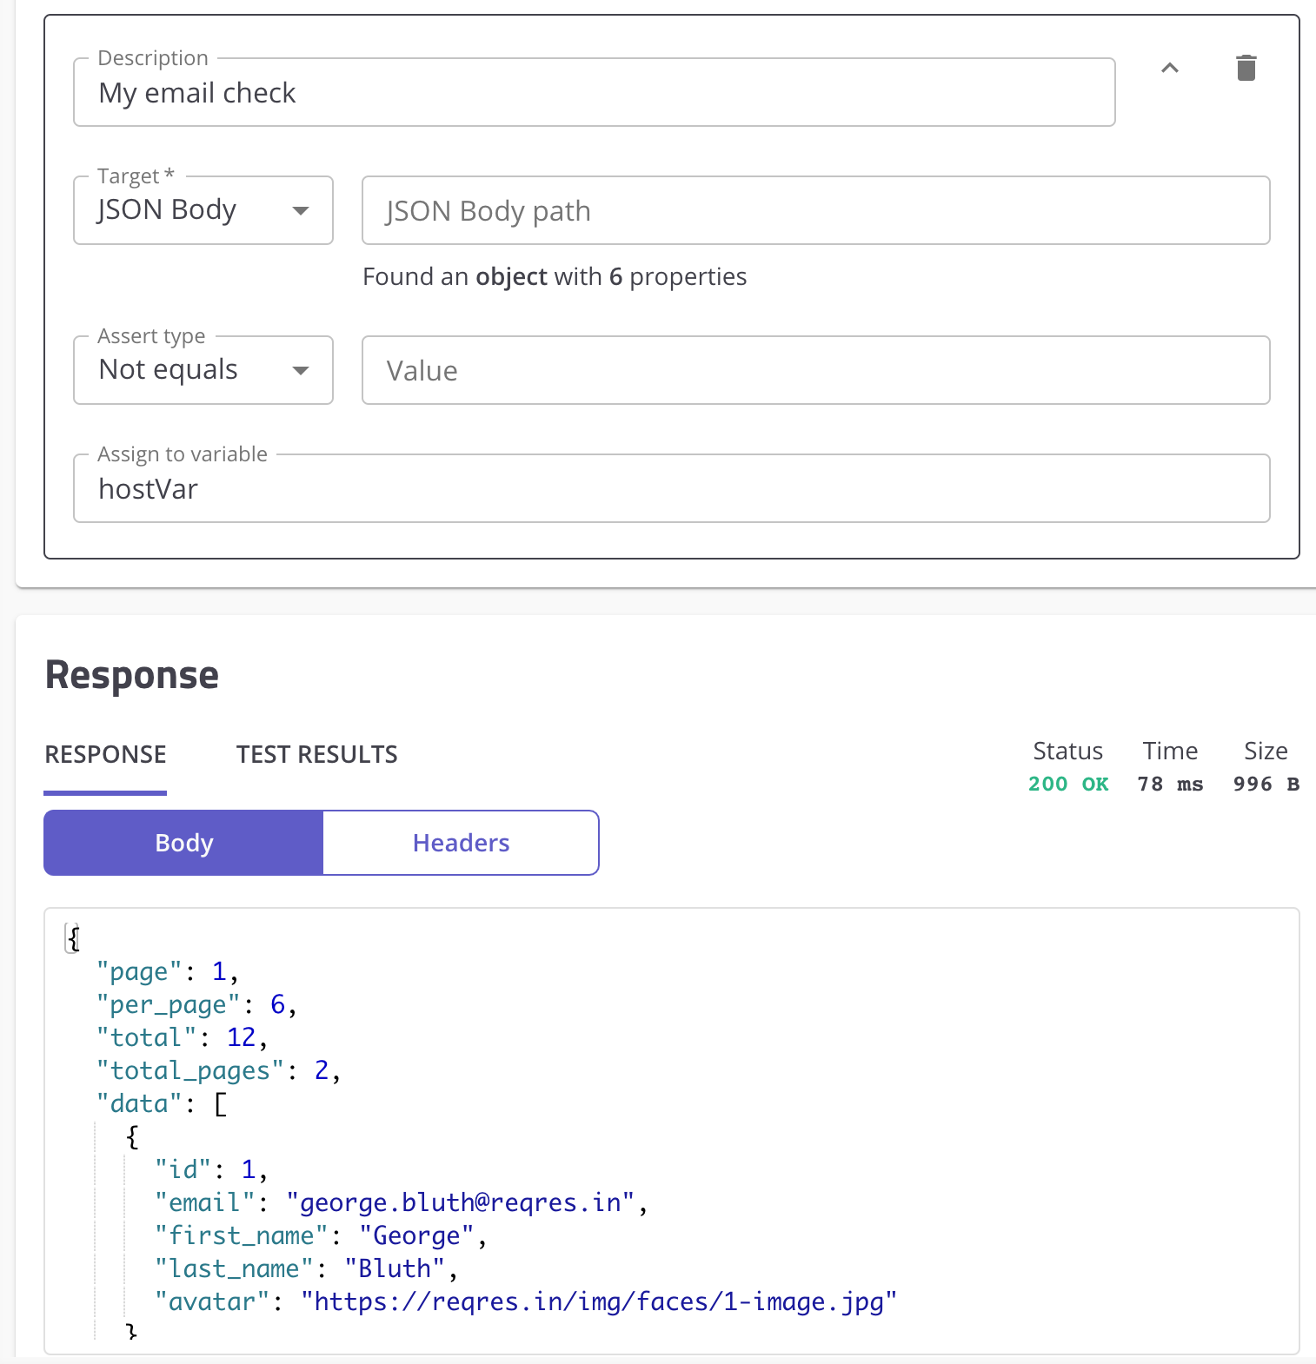Open the Assert type Not equals dropdown
The image size is (1316, 1364).
coord(203,370)
